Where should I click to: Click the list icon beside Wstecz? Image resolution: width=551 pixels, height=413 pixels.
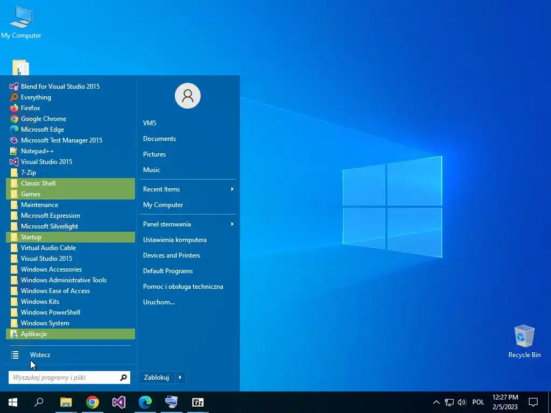click(x=15, y=355)
